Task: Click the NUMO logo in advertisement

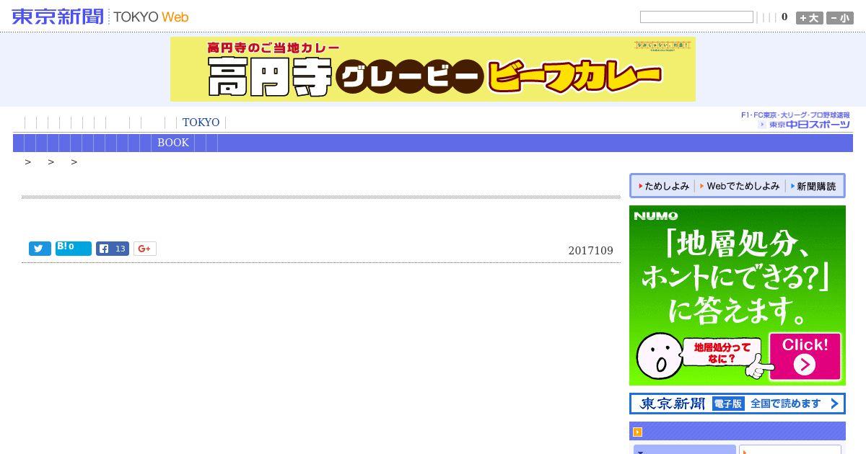Action: [x=656, y=215]
